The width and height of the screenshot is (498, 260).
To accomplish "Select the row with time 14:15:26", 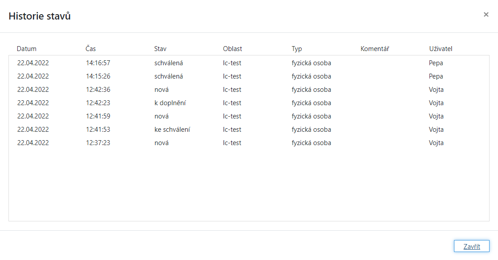I will tap(98, 76).
